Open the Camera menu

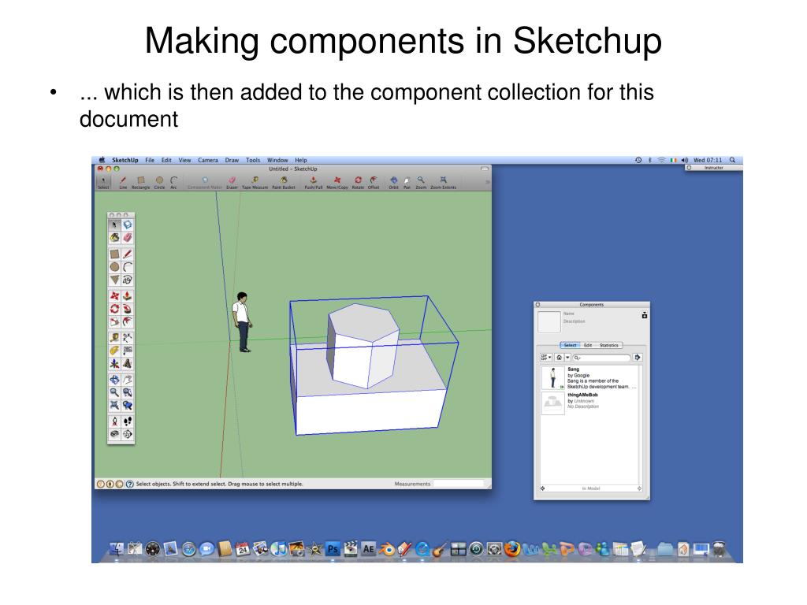point(208,160)
